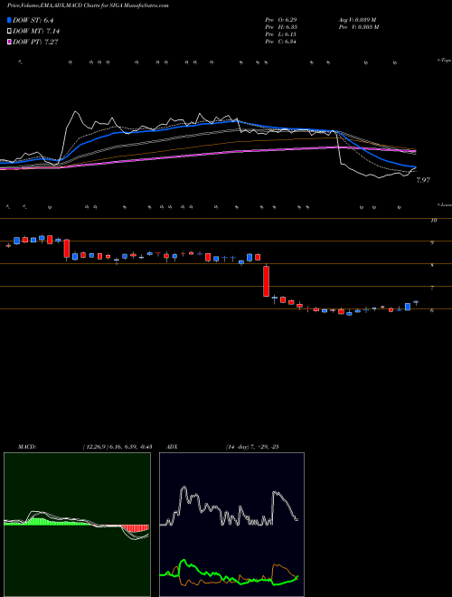Click the 'Pre H: 6.35' high value
This screenshot has width=452, height=597.
point(281,27)
